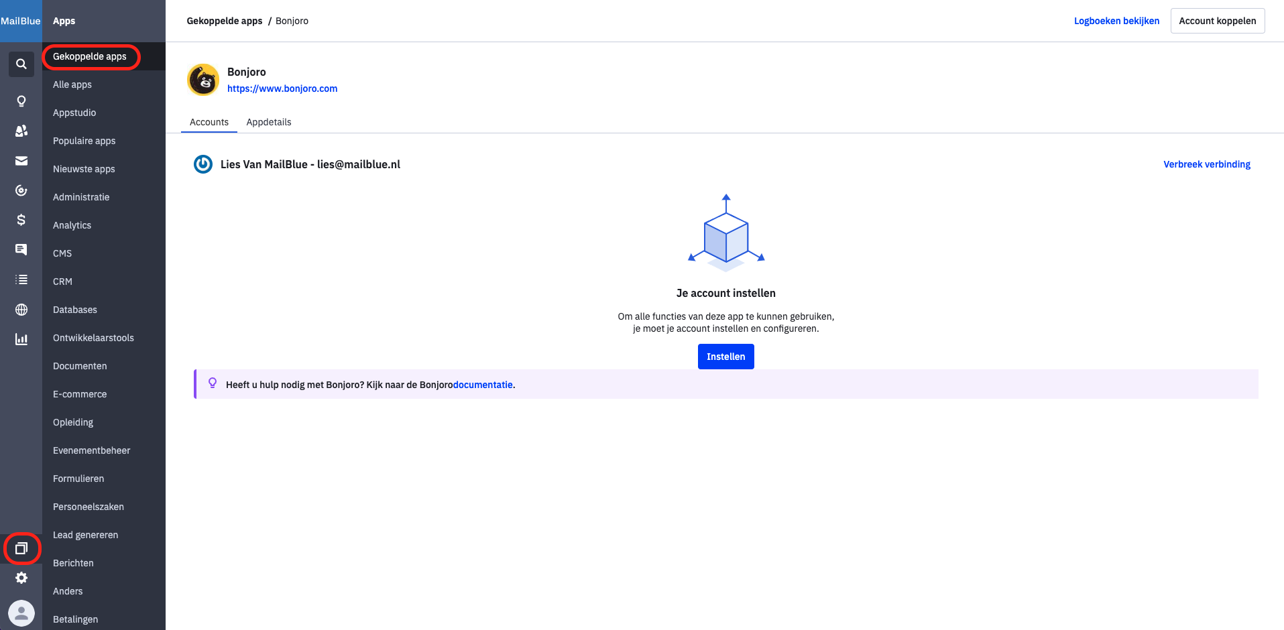Click the Apps header in sidebar
This screenshot has height=630, width=1284.
click(x=64, y=21)
